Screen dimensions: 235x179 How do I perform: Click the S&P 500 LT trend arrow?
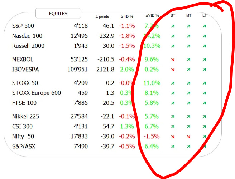click(x=204, y=26)
